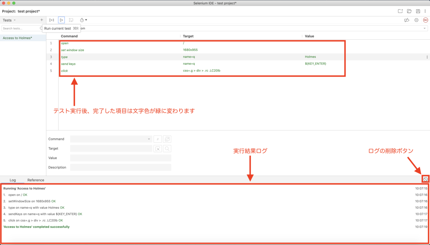This screenshot has width=430, height=245.
Task: Open the base URL dropdown
Action: click(424, 28)
